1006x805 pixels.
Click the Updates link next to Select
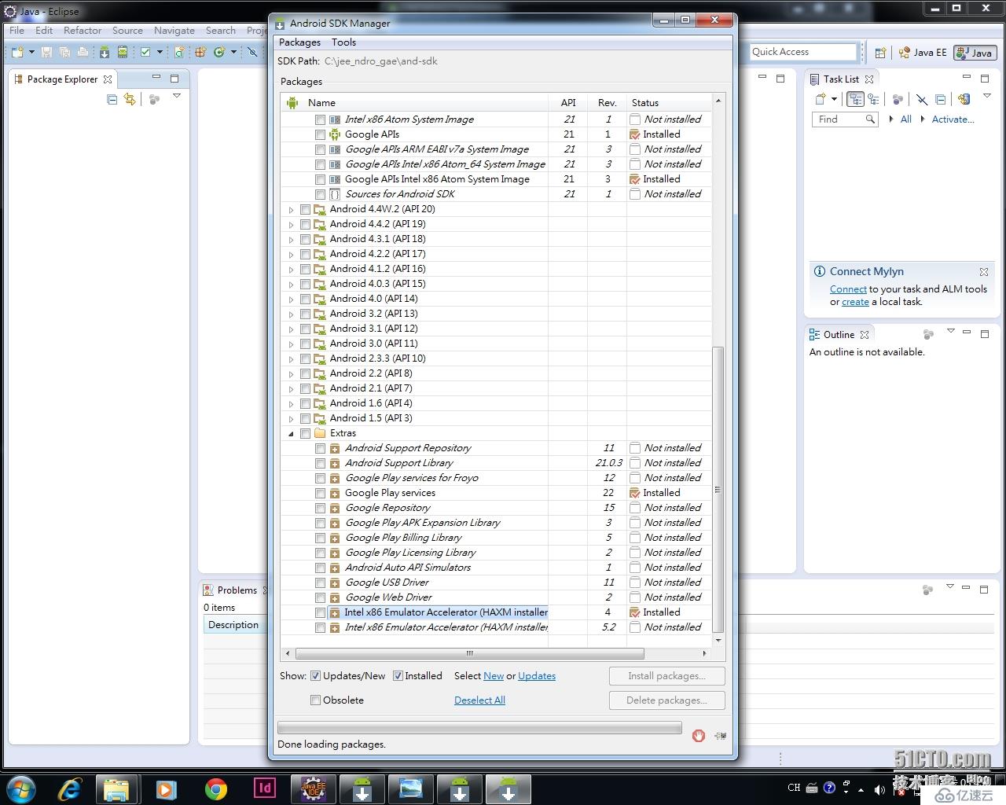(x=537, y=675)
